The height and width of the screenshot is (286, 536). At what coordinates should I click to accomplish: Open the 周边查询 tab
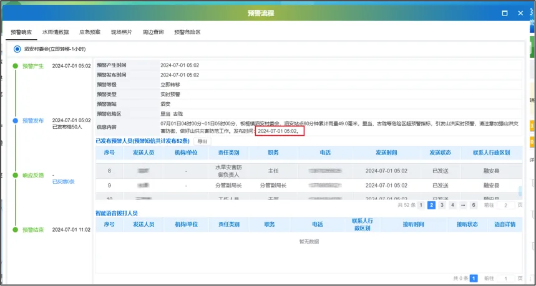[x=153, y=32]
